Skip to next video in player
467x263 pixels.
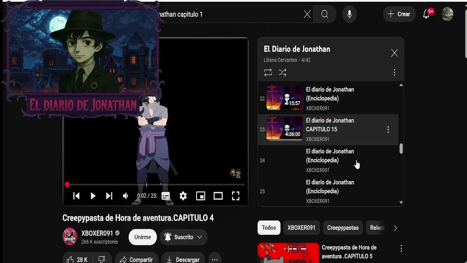point(109,196)
